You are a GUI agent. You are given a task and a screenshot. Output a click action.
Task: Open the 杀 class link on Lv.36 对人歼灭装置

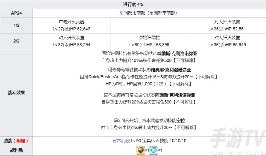[222, 45]
